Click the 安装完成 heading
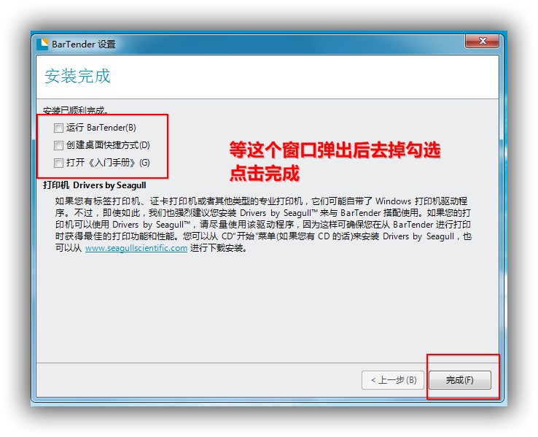This screenshot has height=437, width=538. pos(78,77)
